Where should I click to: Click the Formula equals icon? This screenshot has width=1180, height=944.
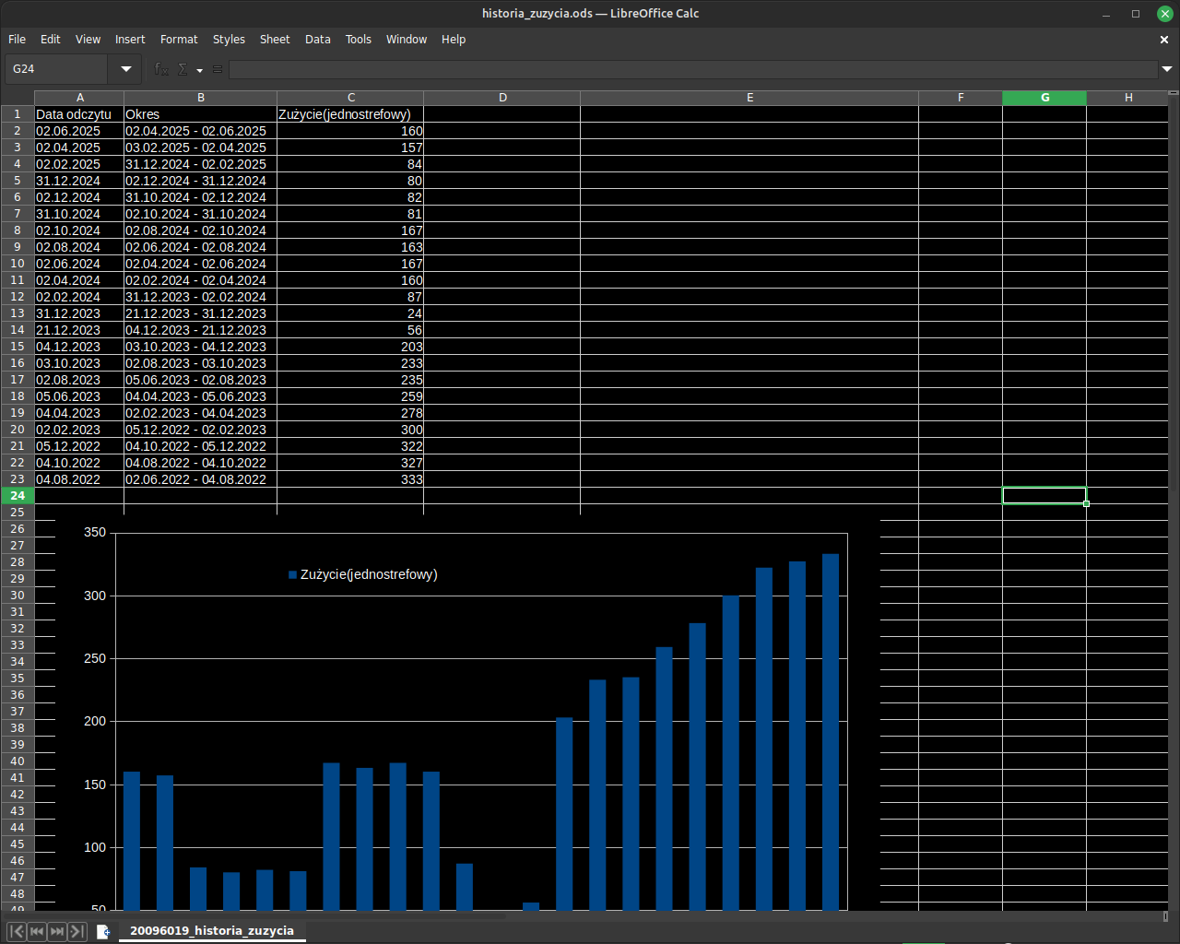pos(217,69)
